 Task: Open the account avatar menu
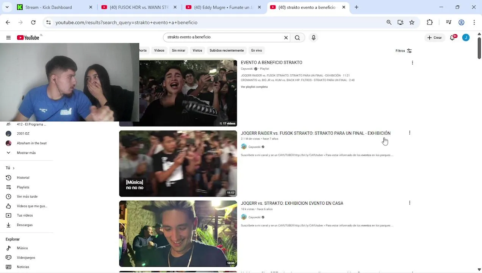pyautogui.click(x=466, y=38)
